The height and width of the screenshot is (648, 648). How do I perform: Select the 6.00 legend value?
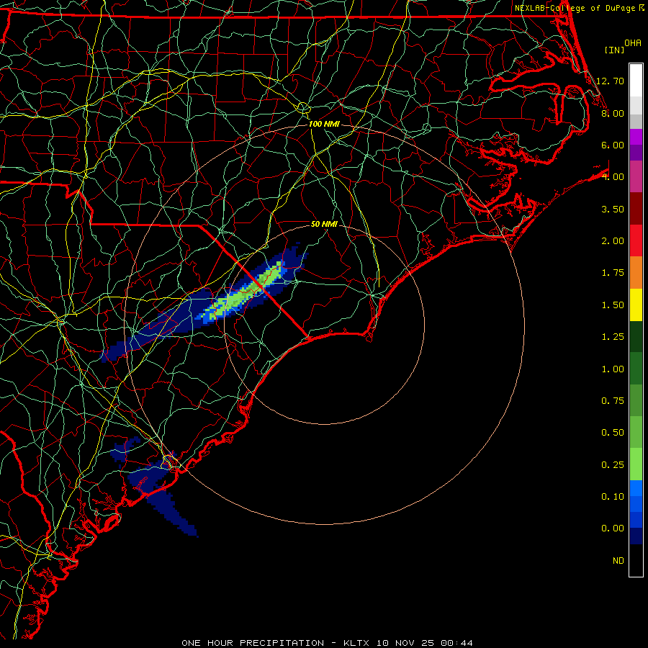click(x=613, y=145)
